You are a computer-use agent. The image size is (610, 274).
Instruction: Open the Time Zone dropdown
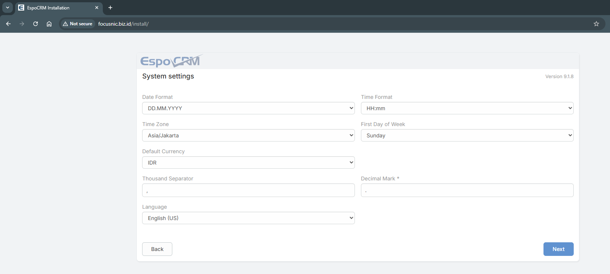[x=248, y=135]
